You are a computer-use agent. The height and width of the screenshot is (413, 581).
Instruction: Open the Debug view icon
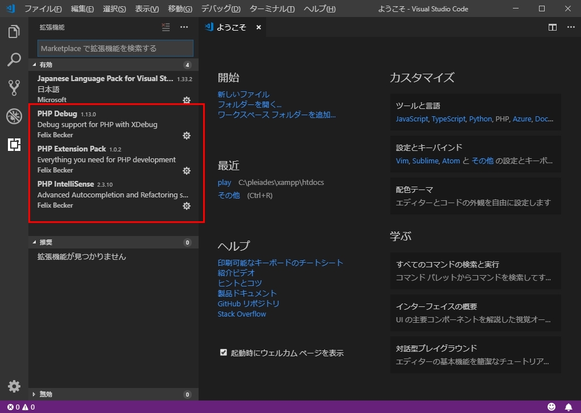[14, 116]
